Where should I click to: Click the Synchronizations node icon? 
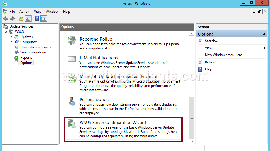point(16,52)
